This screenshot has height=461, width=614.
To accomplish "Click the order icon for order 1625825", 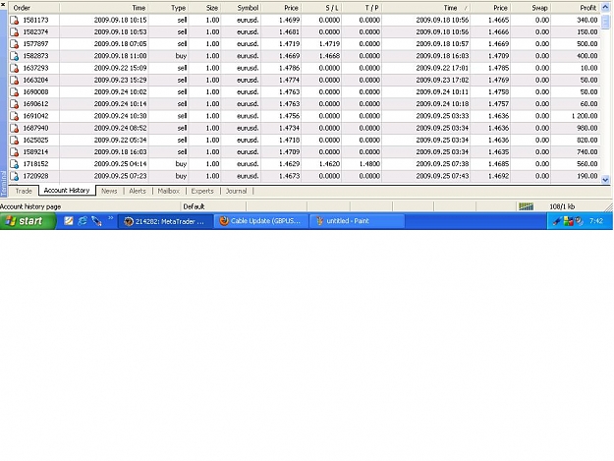I will coord(15,141).
